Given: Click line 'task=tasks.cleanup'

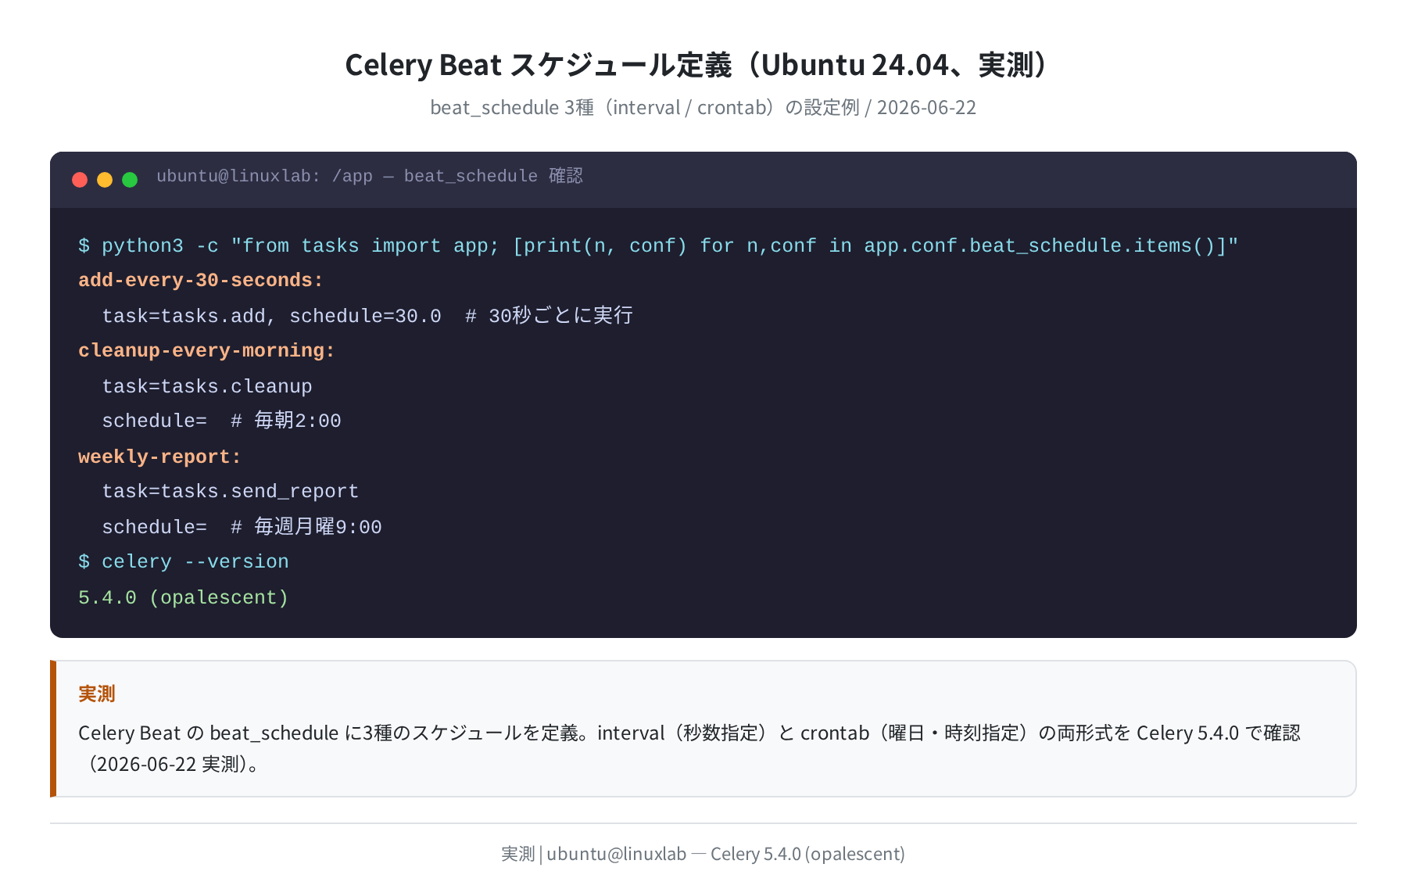Looking at the screenshot, I should (x=207, y=386).
